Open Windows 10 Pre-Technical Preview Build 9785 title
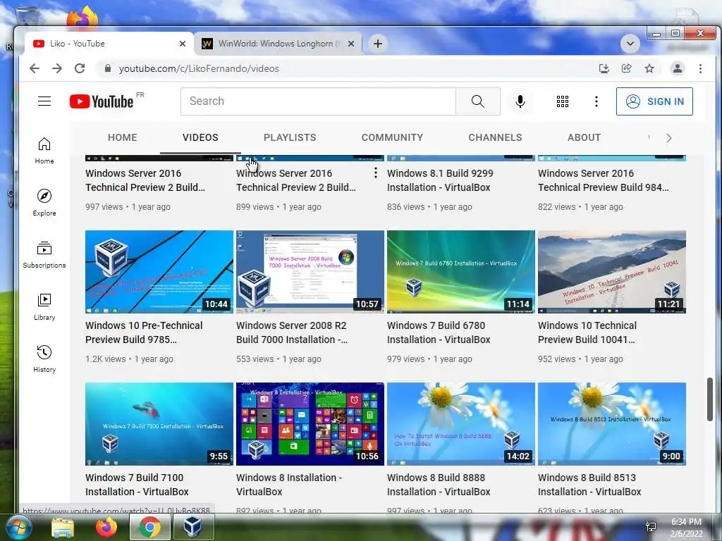 pyautogui.click(x=144, y=332)
